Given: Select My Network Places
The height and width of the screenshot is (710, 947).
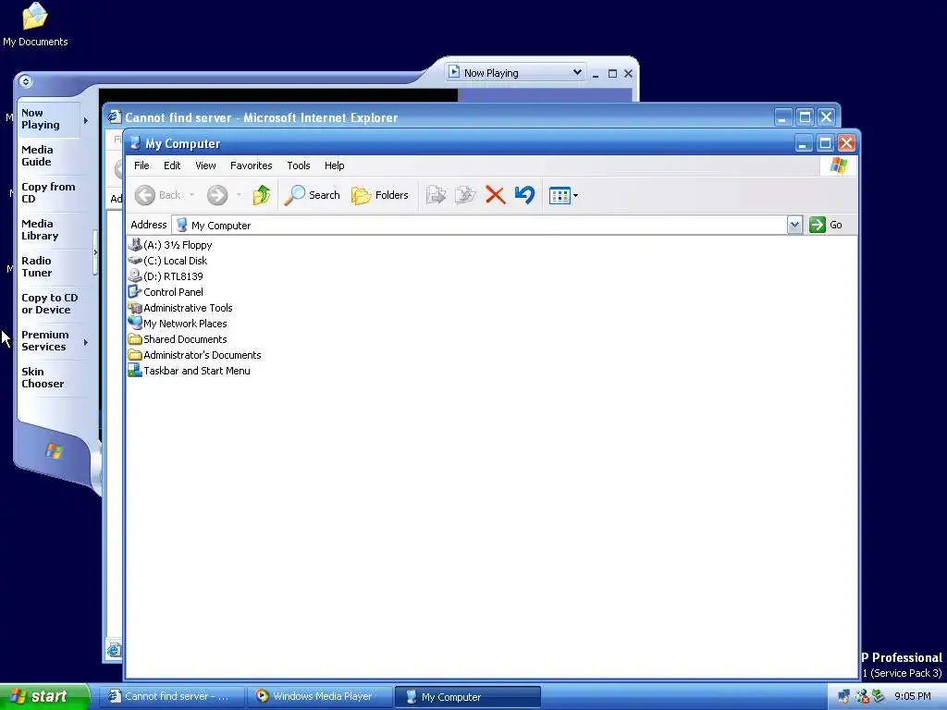Looking at the screenshot, I should [178, 323].
